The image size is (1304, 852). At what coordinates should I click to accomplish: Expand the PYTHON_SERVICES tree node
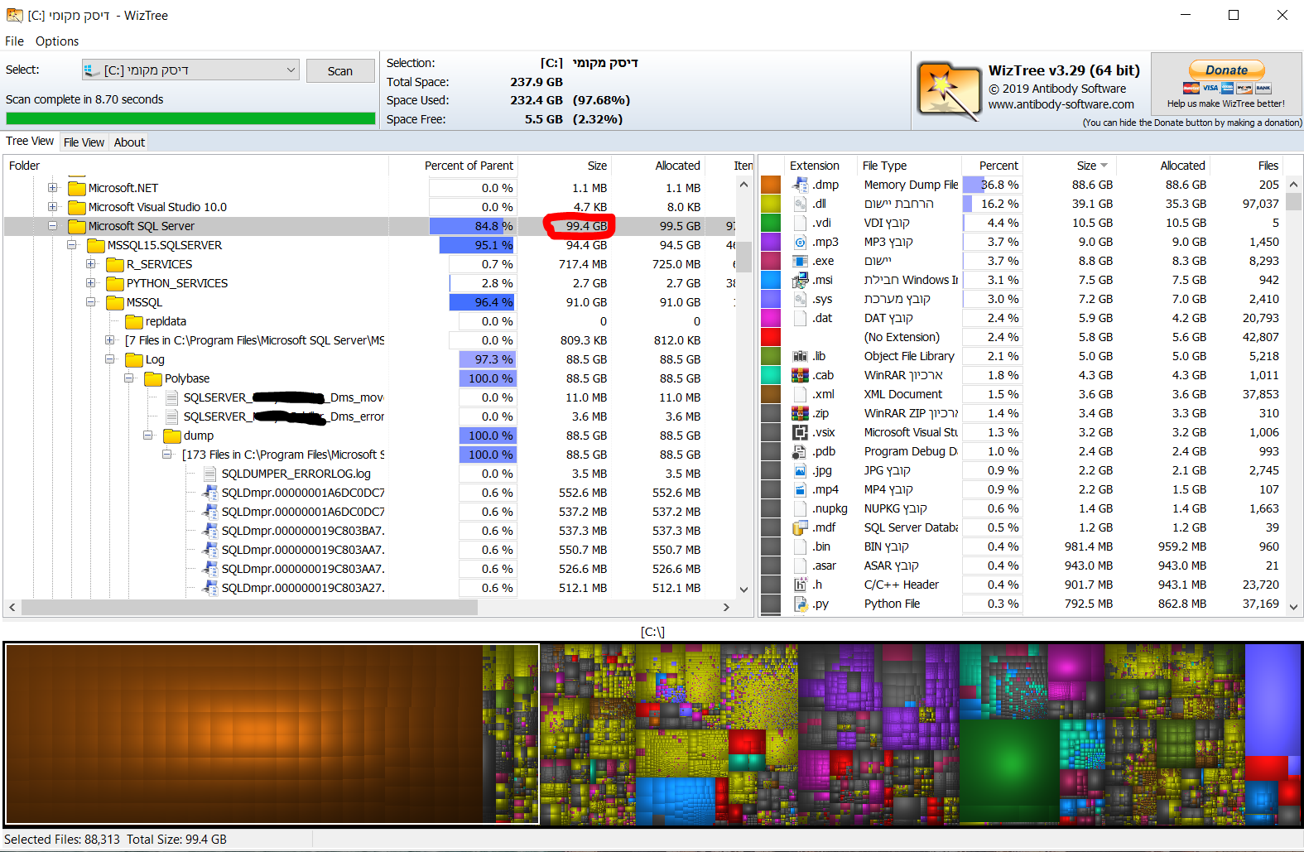pyautogui.click(x=91, y=283)
